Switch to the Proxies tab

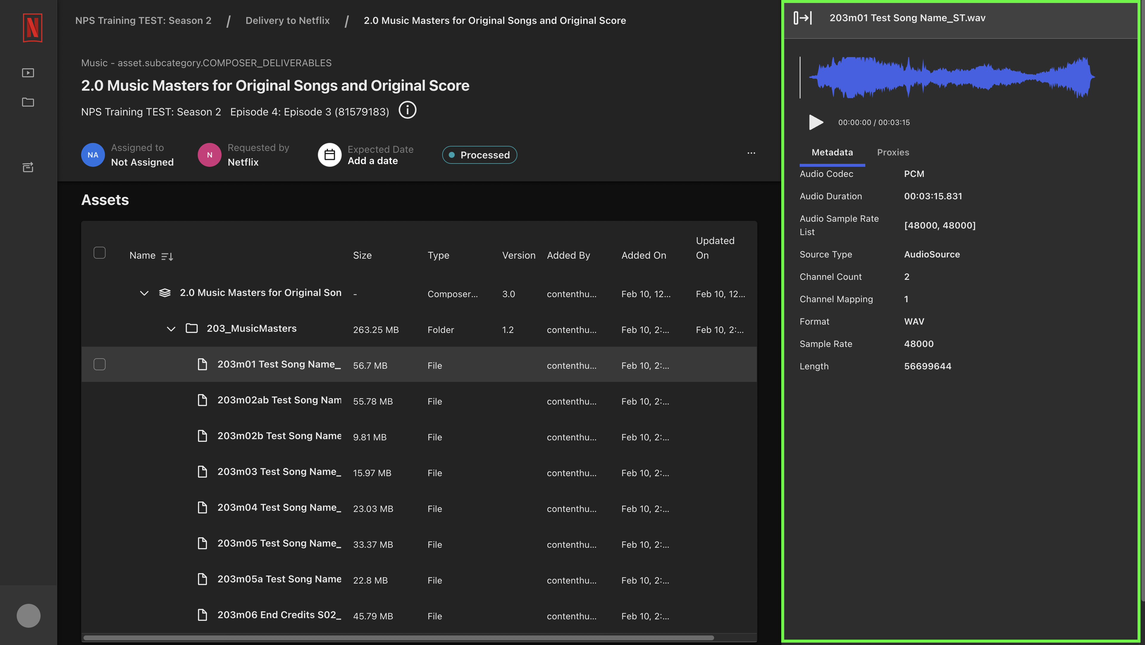pos(893,152)
